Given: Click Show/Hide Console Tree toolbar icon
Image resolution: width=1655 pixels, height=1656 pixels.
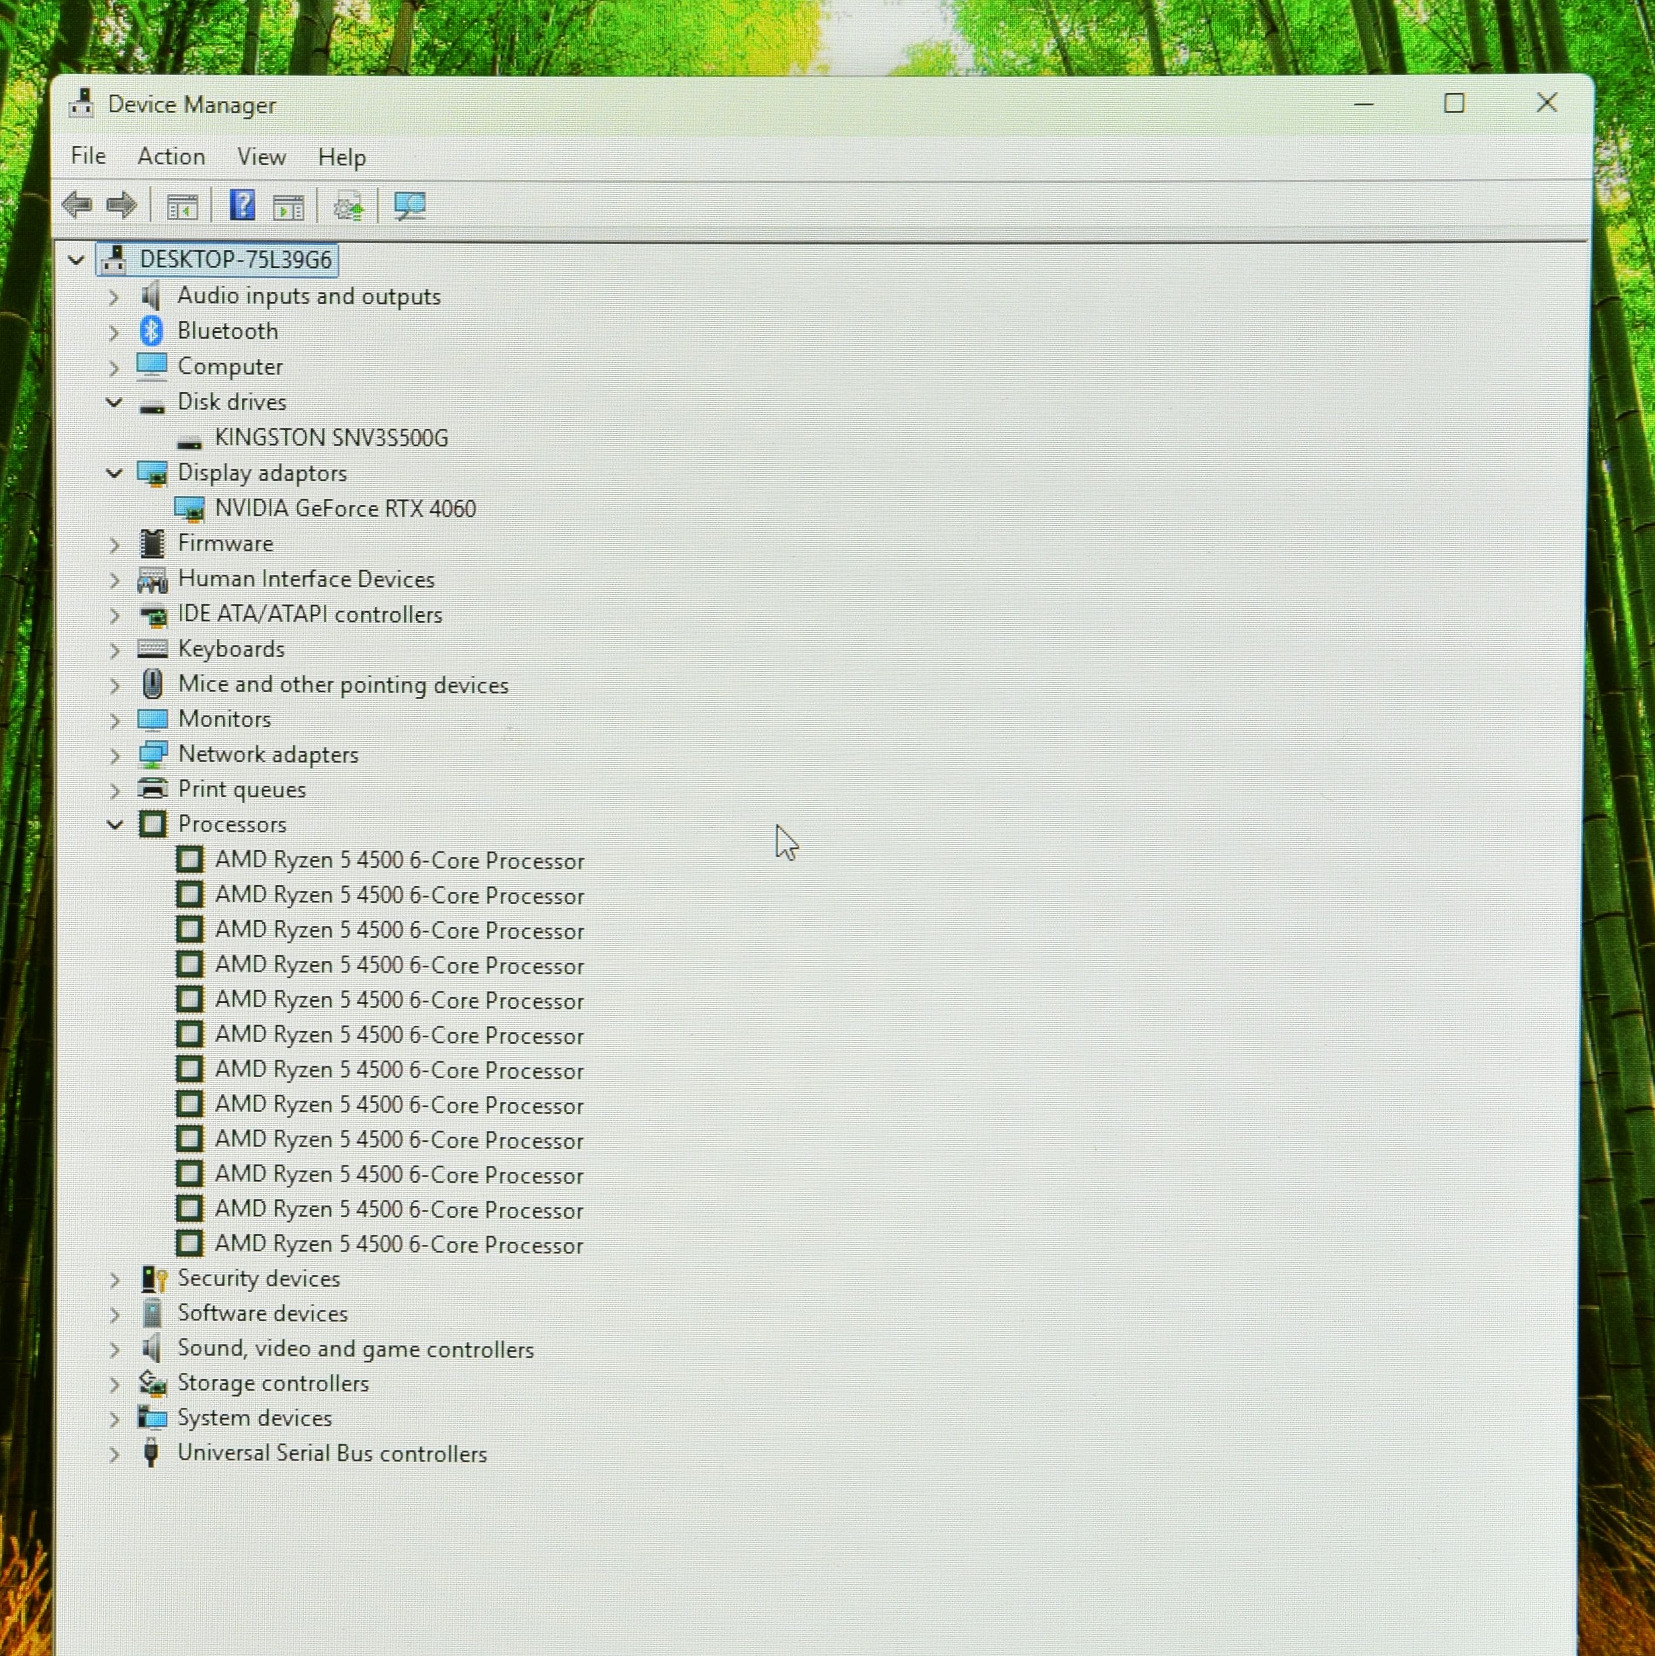Looking at the screenshot, I should 182,207.
